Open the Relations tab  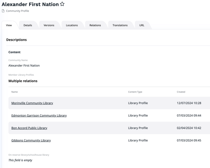coord(95,25)
